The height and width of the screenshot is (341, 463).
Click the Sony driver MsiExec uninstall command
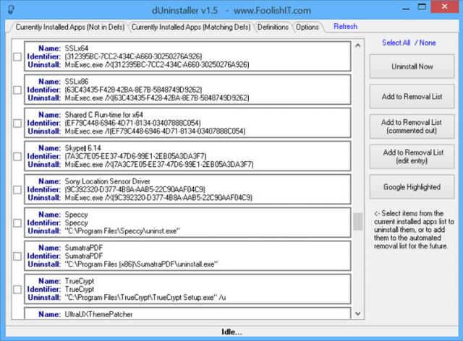pos(158,198)
